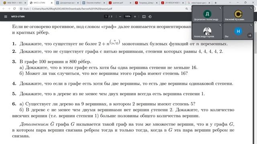
Task: Click the +6 more participants badge
Action: click(x=250, y=35)
